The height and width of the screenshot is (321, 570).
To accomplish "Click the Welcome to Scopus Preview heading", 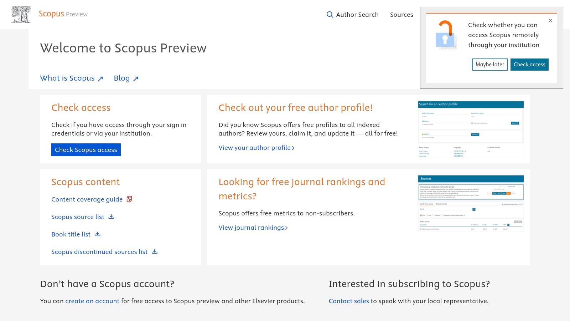I will pyautogui.click(x=123, y=48).
